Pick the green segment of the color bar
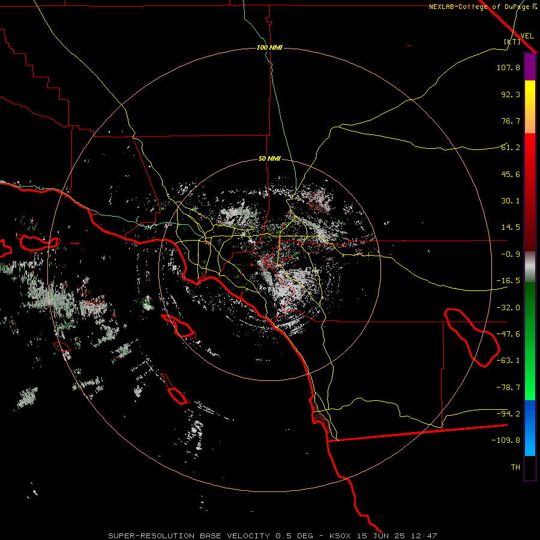This screenshot has height=540, width=540. point(530,341)
